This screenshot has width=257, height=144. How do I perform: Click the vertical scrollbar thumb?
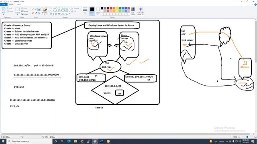point(256,42)
